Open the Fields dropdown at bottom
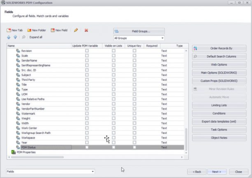This screenshot has height=178, width=252. point(50,172)
